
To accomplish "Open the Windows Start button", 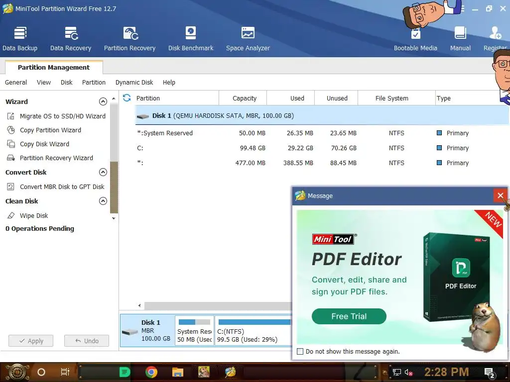I will tap(17, 372).
